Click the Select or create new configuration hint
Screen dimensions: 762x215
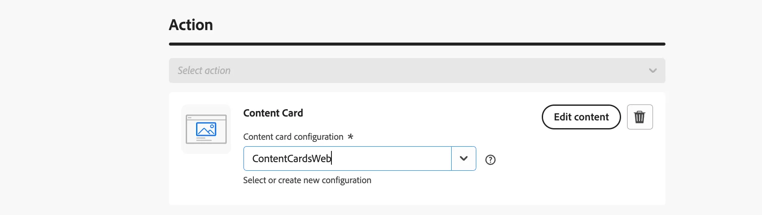click(x=307, y=180)
